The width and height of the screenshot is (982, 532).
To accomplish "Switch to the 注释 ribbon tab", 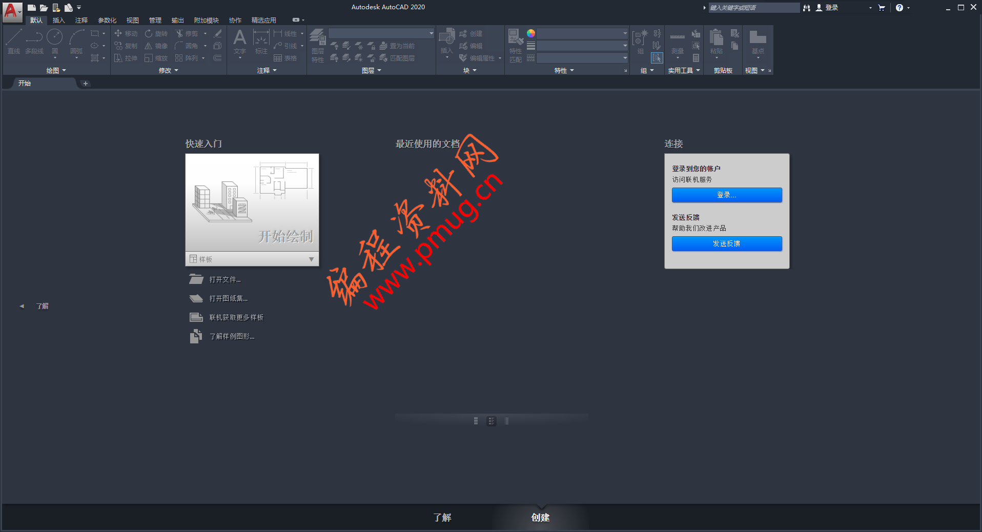I will [81, 20].
